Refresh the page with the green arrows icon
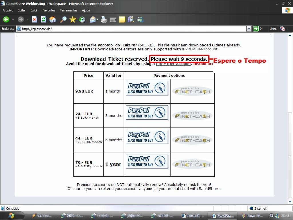The height and width of the screenshot is (220, 293). tap(43, 19)
